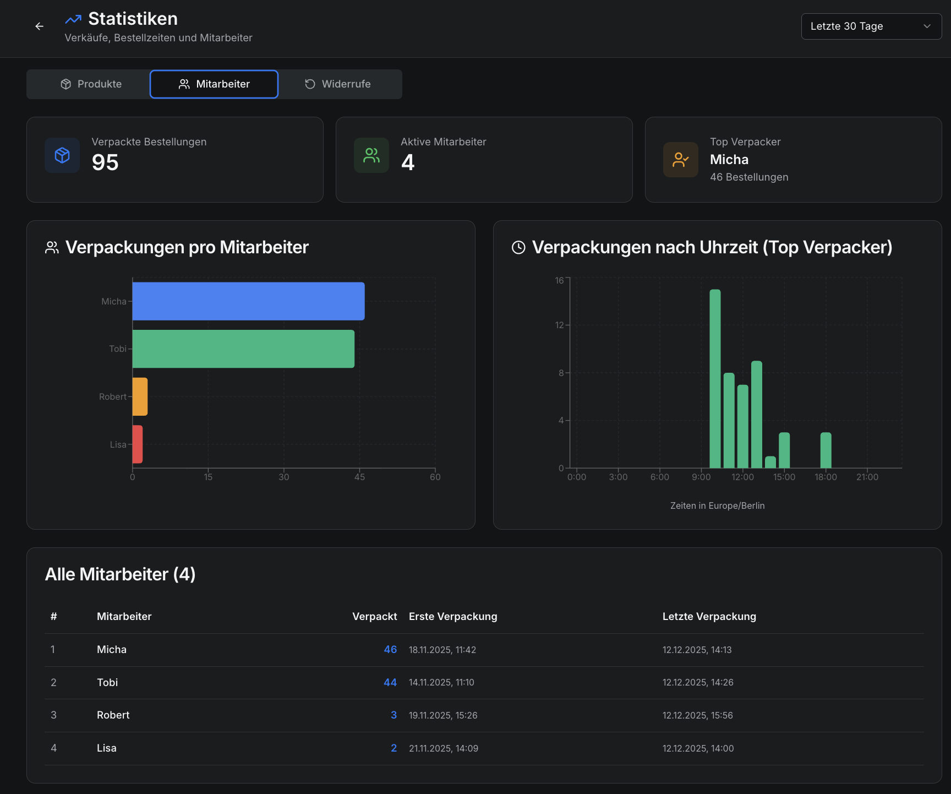Click users icon beside Verpackungen pro Mitarbeiter
Screen dimensions: 951x794
[x=52, y=248]
